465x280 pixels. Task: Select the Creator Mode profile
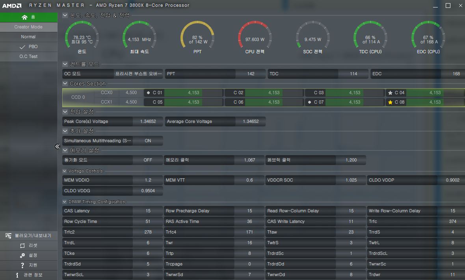pos(28,27)
